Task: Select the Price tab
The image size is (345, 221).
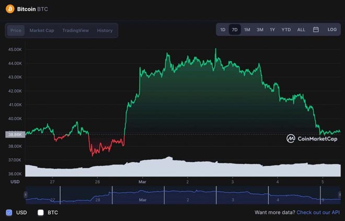Action: tap(16, 30)
